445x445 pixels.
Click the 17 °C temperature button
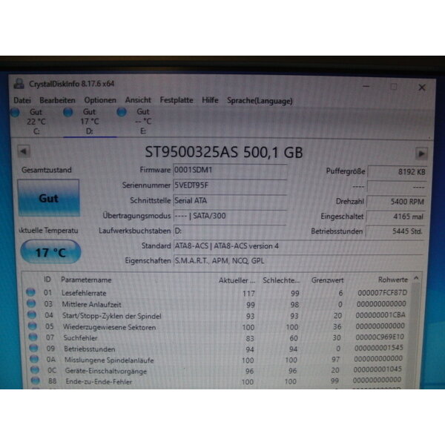[50, 252]
